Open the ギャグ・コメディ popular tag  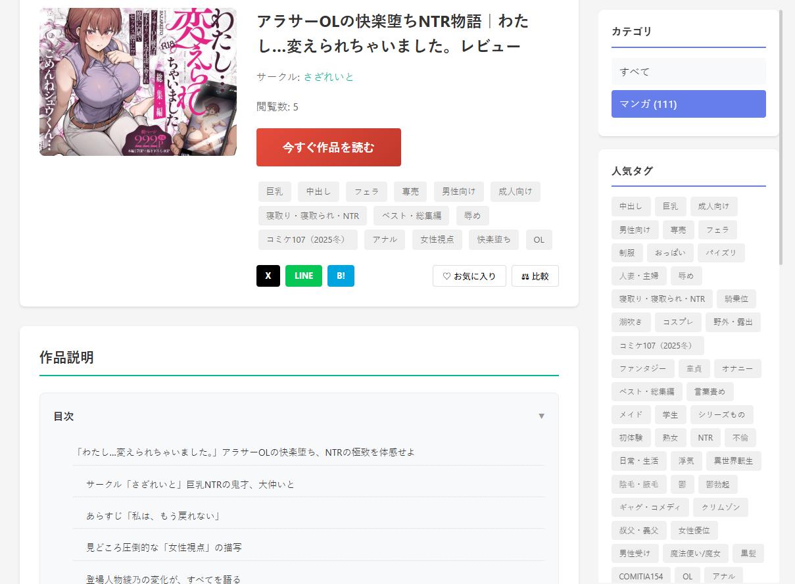650,507
